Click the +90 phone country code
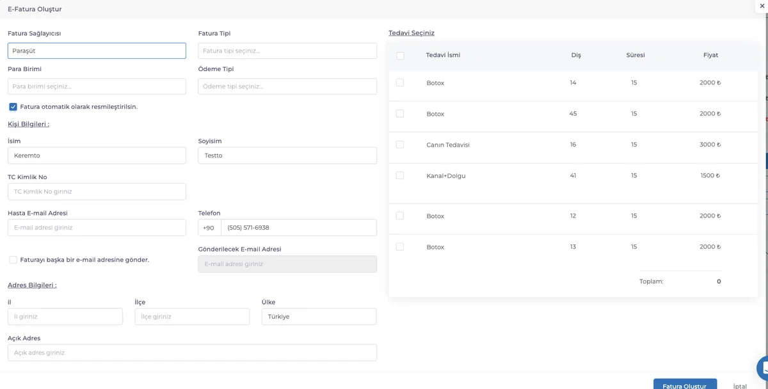The width and height of the screenshot is (768, 389). (209, 228)
